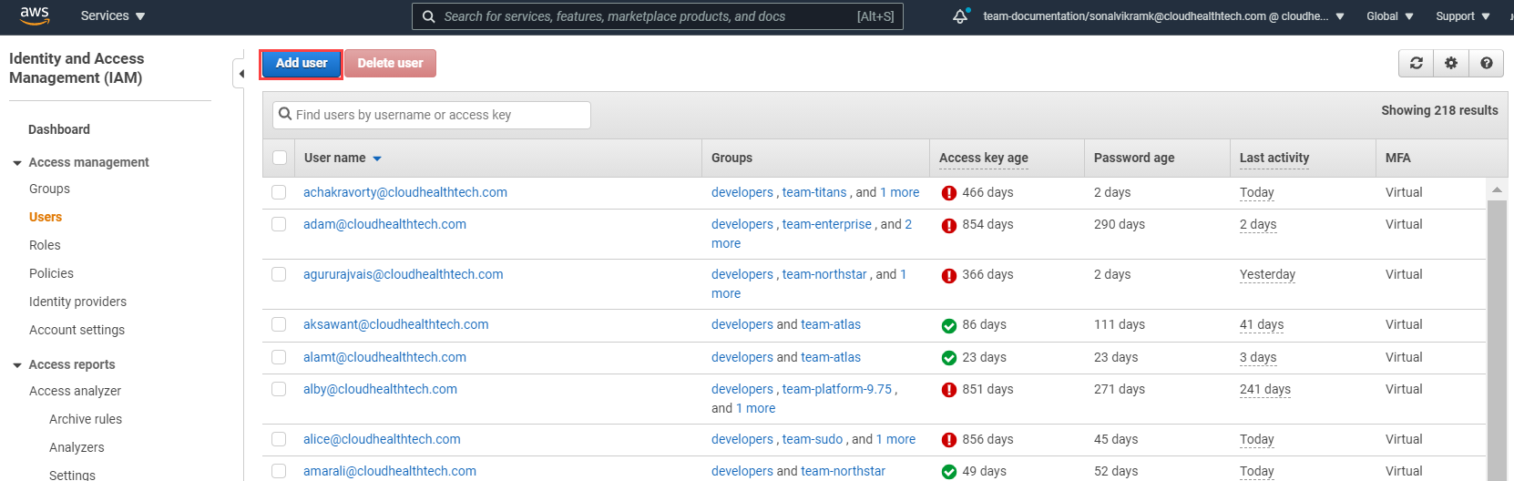Open Policies in the navigation
The width and height of the screenshot is (1514, 481).
pyautogui.click(x=51, y=273)
